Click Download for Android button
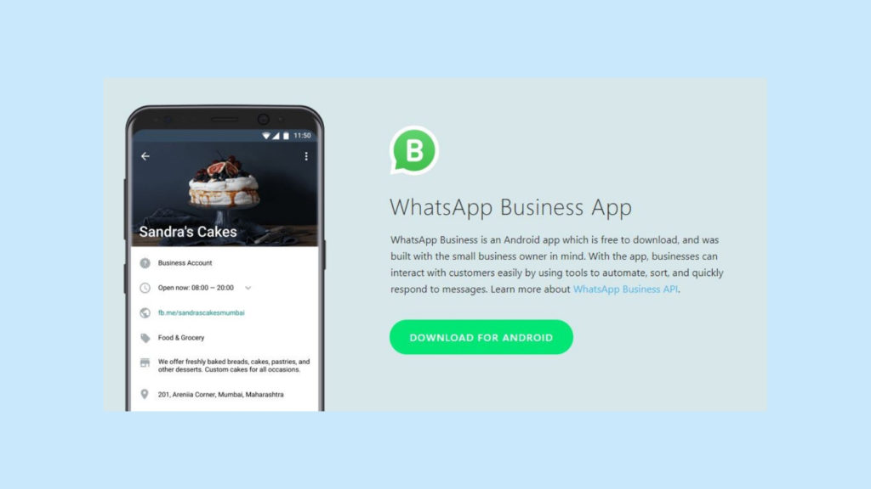The height and width of the screenshot is (489, 871). [x=481, y=337]
